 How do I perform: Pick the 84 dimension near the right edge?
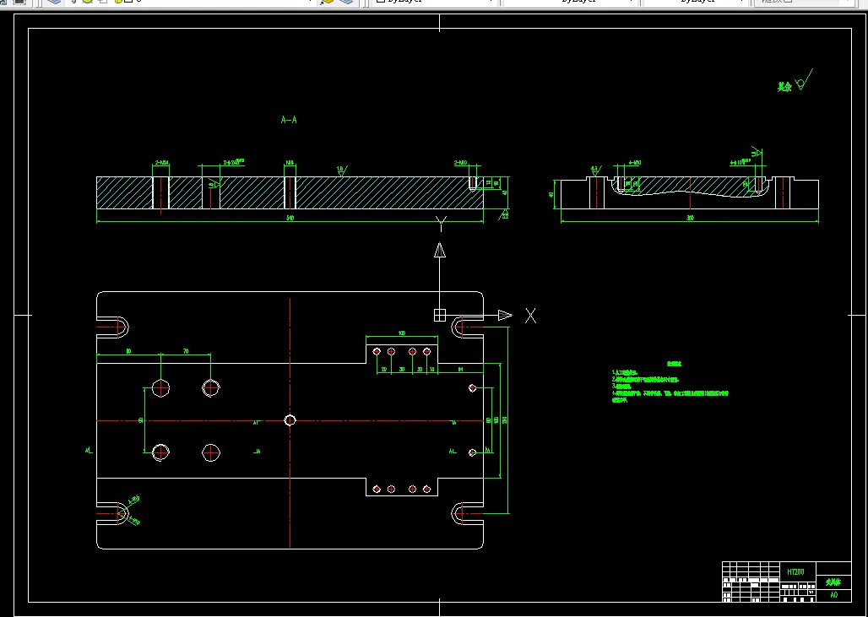pyautogui.click(x=460, y=369)
